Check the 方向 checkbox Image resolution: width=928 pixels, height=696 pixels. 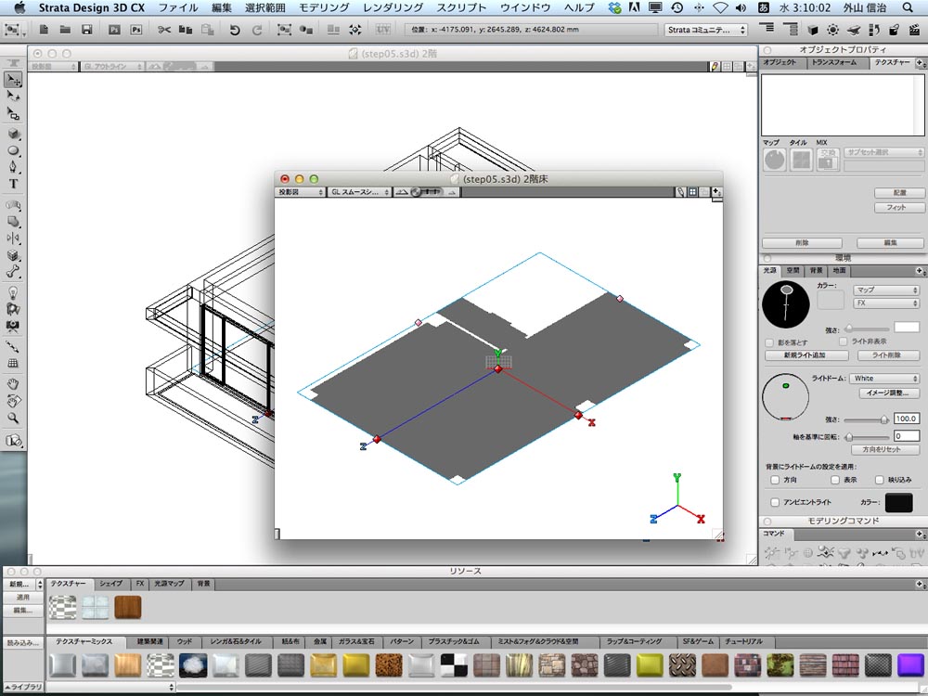pos(774,480)
